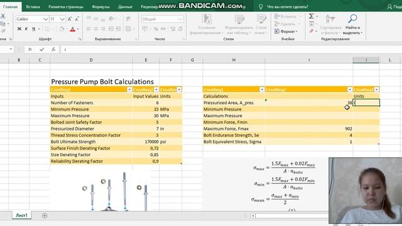402x226 pixels.
Task: Open the Общий number format dropdown
Action: (180, 19)
